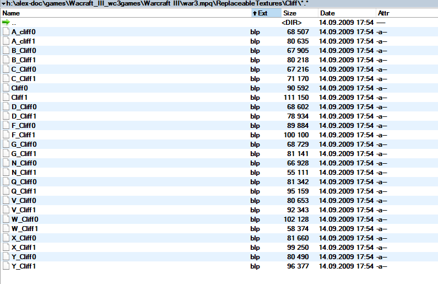Click the <DIR> entry of parent folder
The height and width of the screenshot is (284, 438).
(291, 23)
